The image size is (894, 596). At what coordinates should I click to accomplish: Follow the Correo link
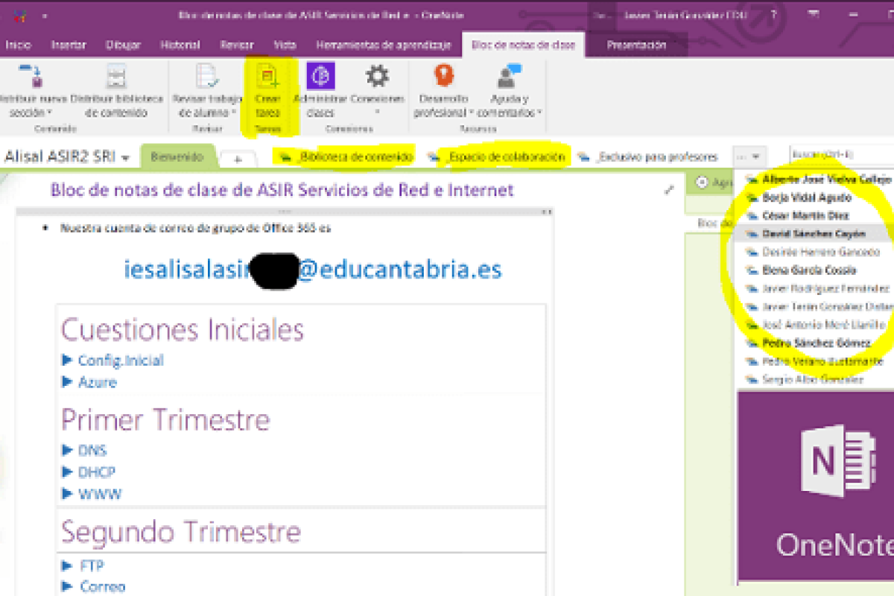(x=103, y=586)
